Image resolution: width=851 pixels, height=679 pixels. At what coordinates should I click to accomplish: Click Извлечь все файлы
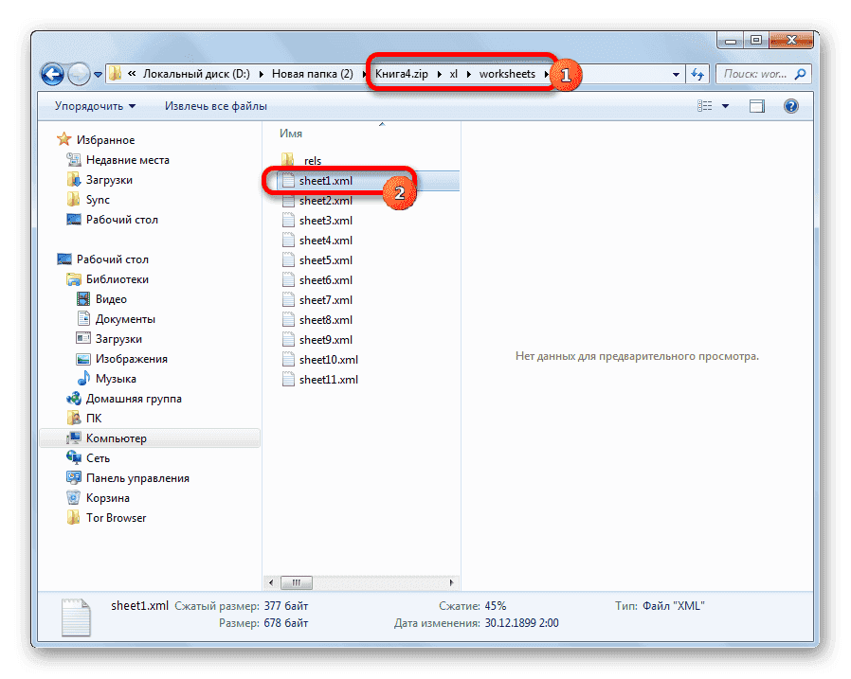(x=216, y=106)
